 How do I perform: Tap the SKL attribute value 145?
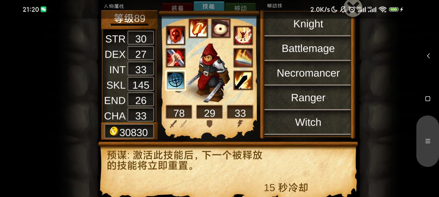pos(141,85)
